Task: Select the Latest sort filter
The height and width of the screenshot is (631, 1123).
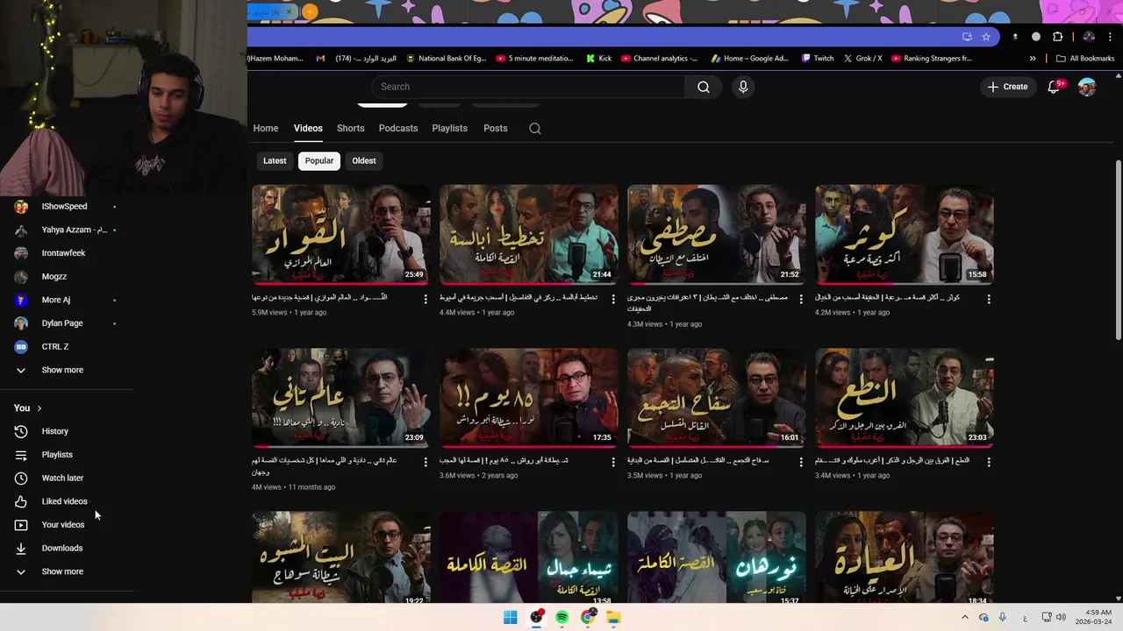Action: click(275, 160)
